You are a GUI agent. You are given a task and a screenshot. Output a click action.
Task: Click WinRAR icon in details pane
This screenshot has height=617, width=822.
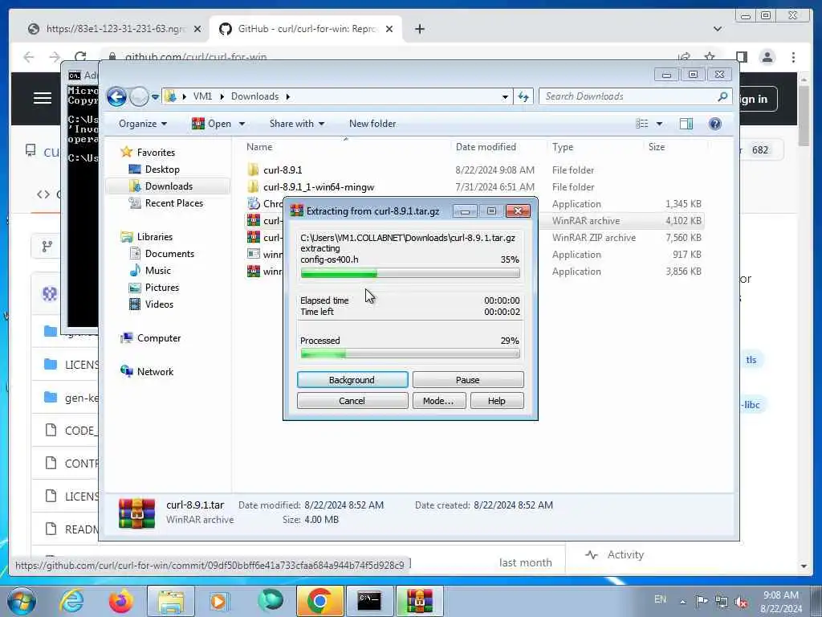tap(136, 513)
